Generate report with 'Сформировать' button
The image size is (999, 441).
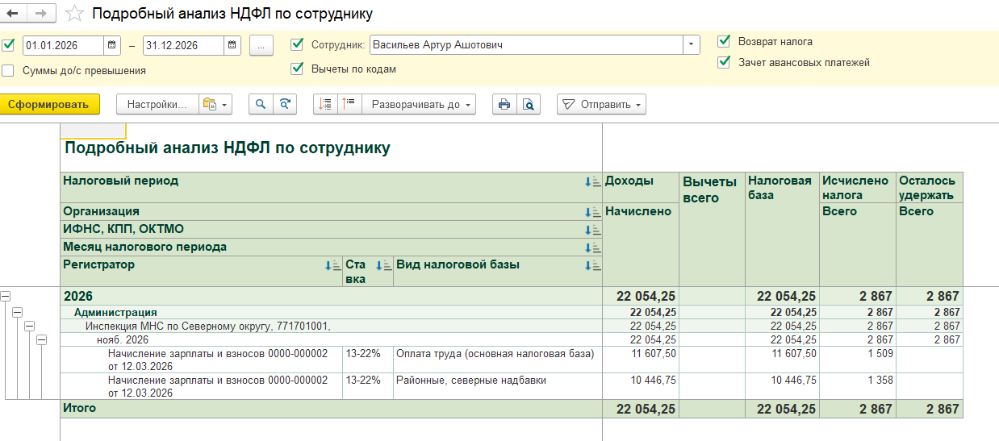tap(50, 104)
